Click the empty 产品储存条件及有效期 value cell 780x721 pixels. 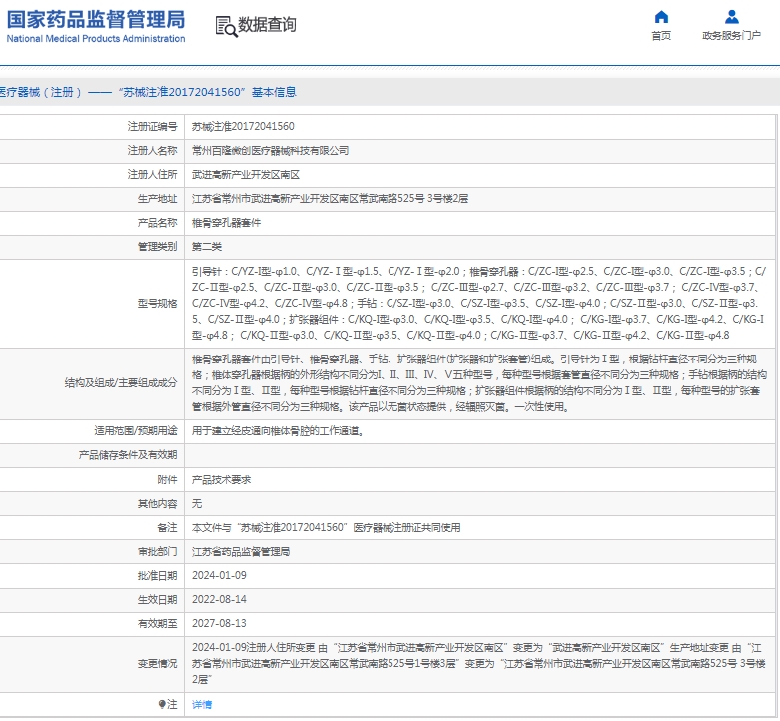(480, 455)
